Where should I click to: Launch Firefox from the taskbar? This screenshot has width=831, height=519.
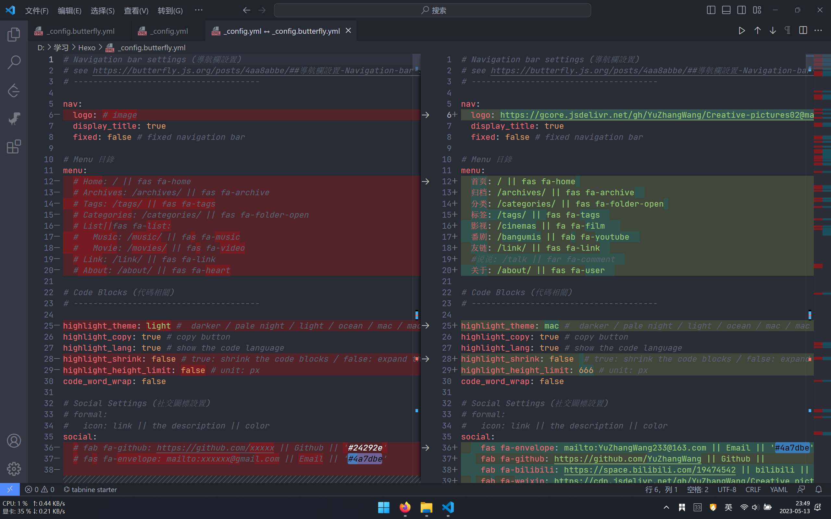404,508
